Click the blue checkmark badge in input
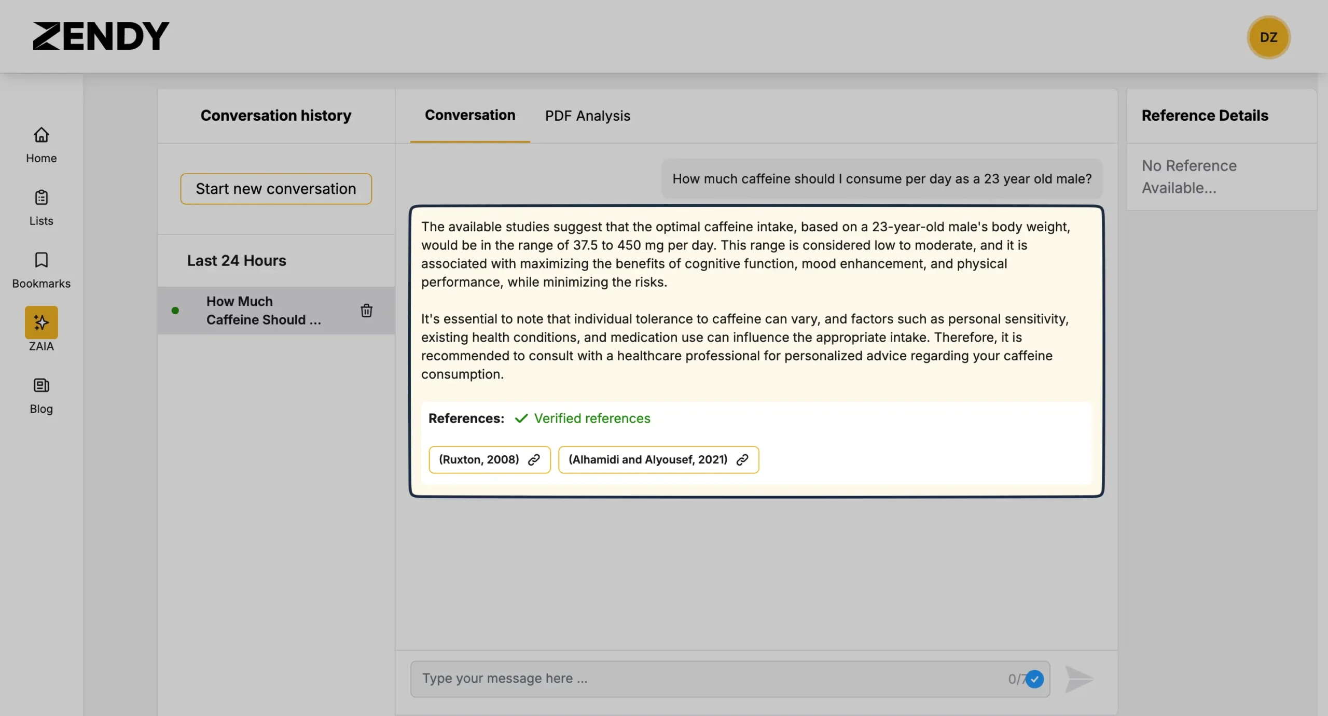Image resolution: width=1328 pixels, height=716 pixels. point(1034,679)
